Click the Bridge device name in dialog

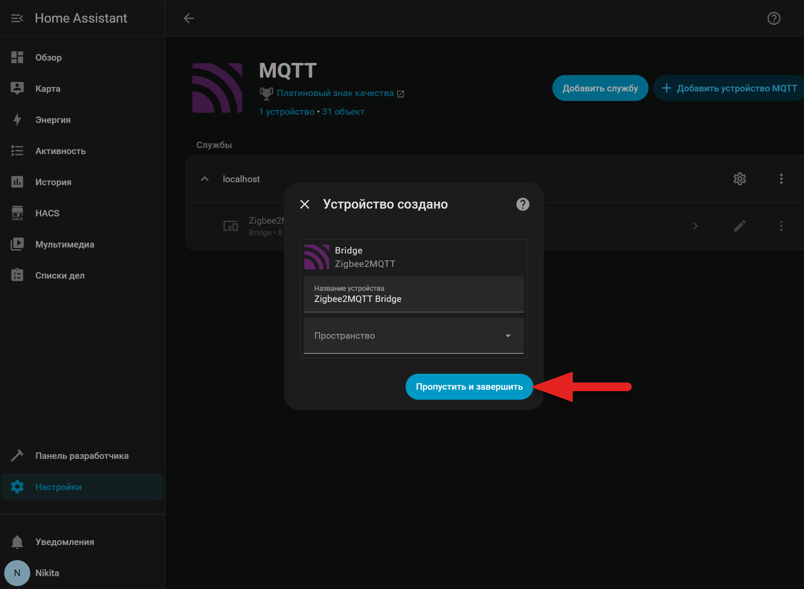tap(348, 250)
